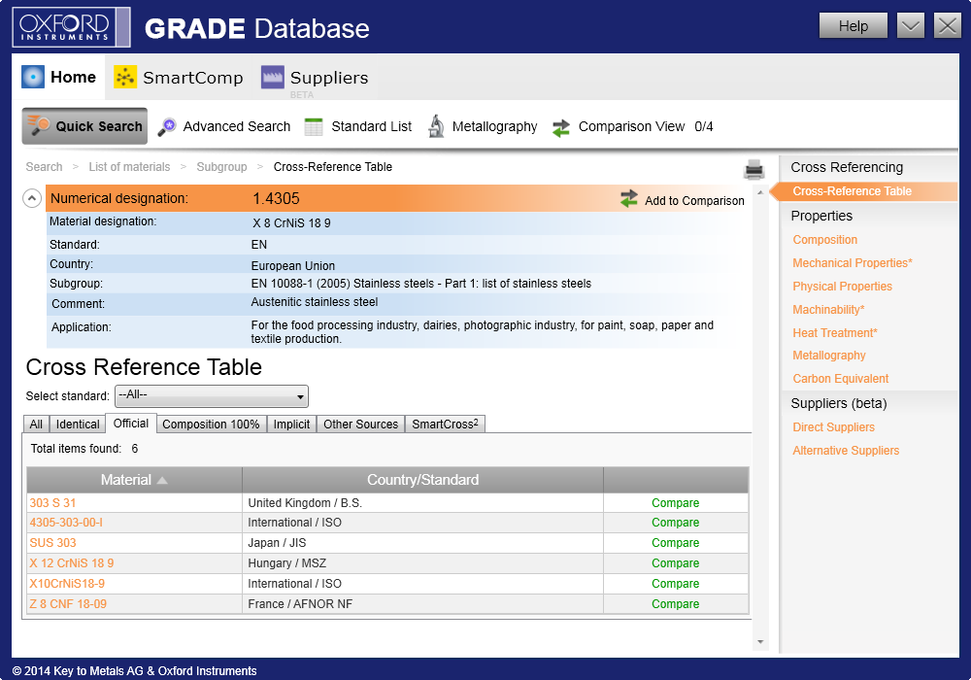Open Cross-Reference Table in the sidebar
Screen dimensions: 971x680
tap(853, 191)
